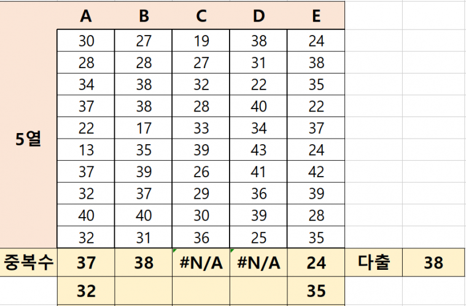
Task: Select the column A header cell
Action: [x=86, y=17]
